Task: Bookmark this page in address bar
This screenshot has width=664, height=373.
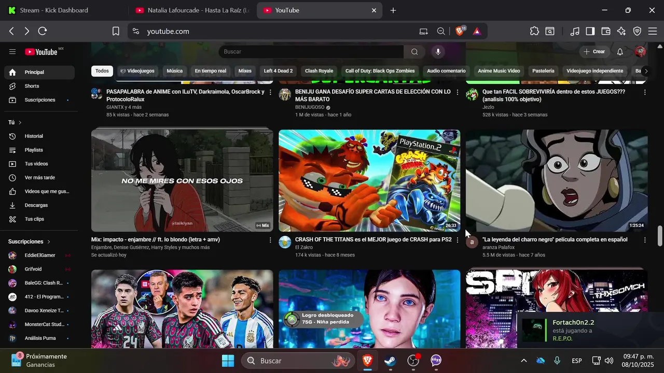Action: (116, 31)
